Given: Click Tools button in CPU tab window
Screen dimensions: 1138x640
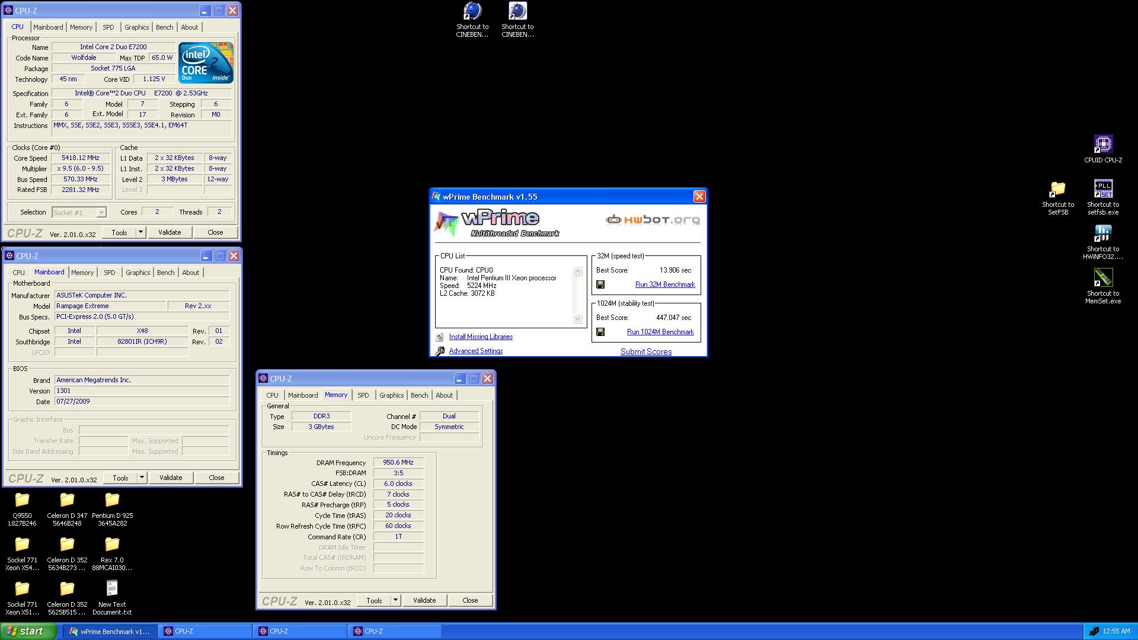Looking at the screenshot, I should (x=120, y=232).
